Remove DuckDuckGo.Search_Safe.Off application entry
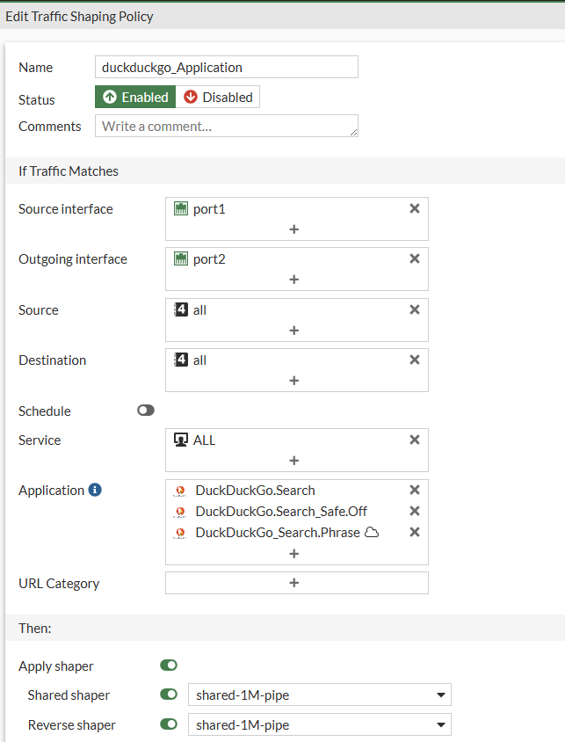Image resolution: width=565 pixels, height=742 pixels. point(415,511)
